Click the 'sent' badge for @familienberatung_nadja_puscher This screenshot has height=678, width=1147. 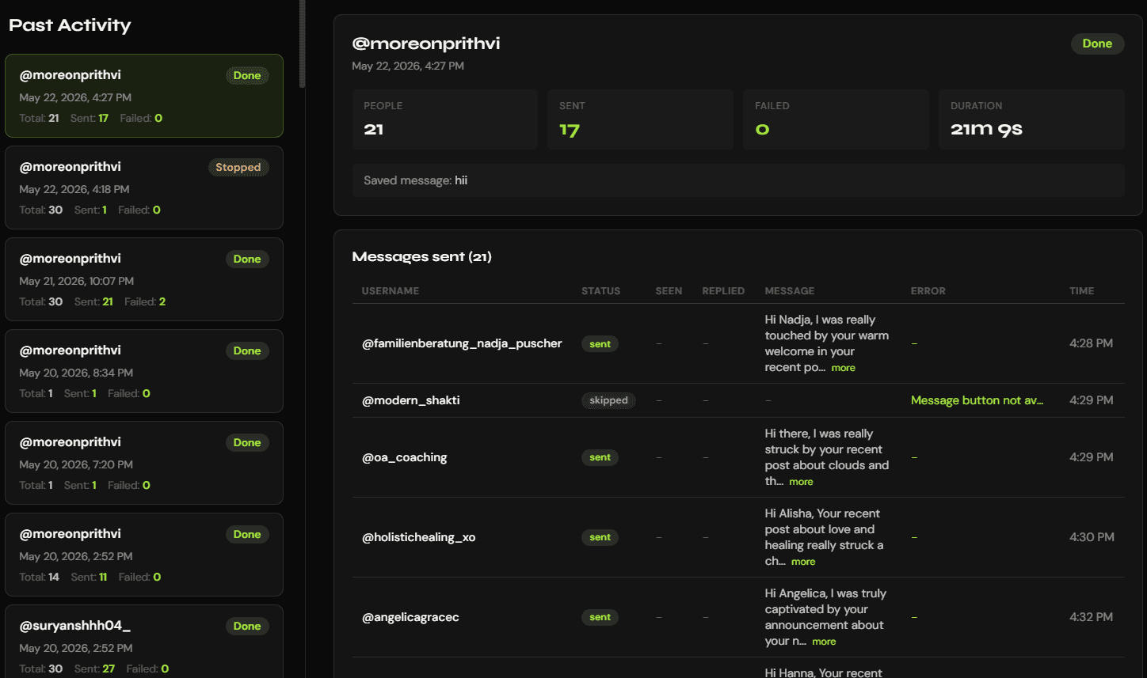tap(600, 344)
